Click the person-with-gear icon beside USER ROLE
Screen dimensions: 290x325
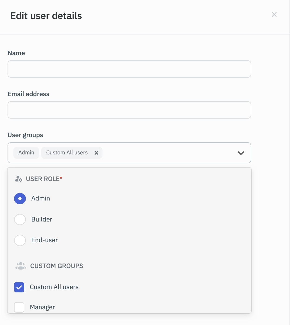pos(18,179)
